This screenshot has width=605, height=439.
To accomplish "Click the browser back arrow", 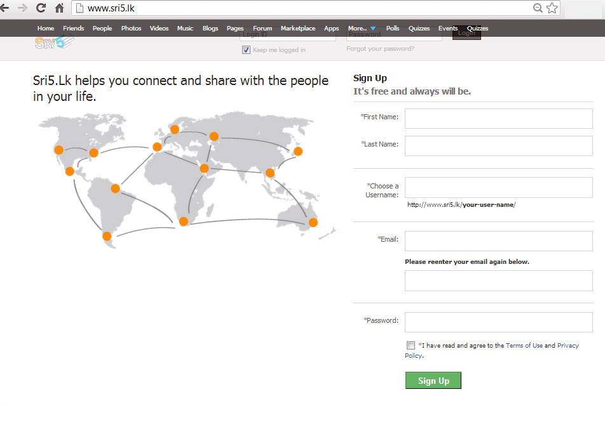I will [x=4, y=8].
